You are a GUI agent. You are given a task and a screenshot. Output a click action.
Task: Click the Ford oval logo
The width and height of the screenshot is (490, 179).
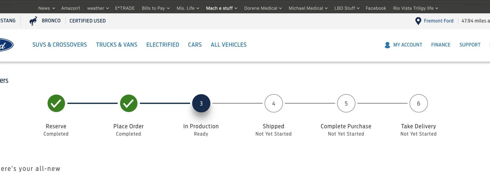[6, 45]
